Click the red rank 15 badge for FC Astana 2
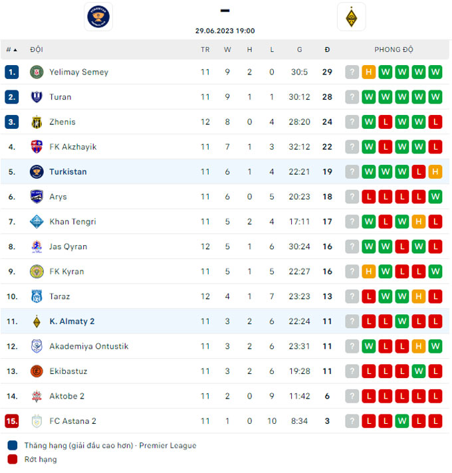Image resolution: width=452 pixels, height=473 pixels. 11,421
